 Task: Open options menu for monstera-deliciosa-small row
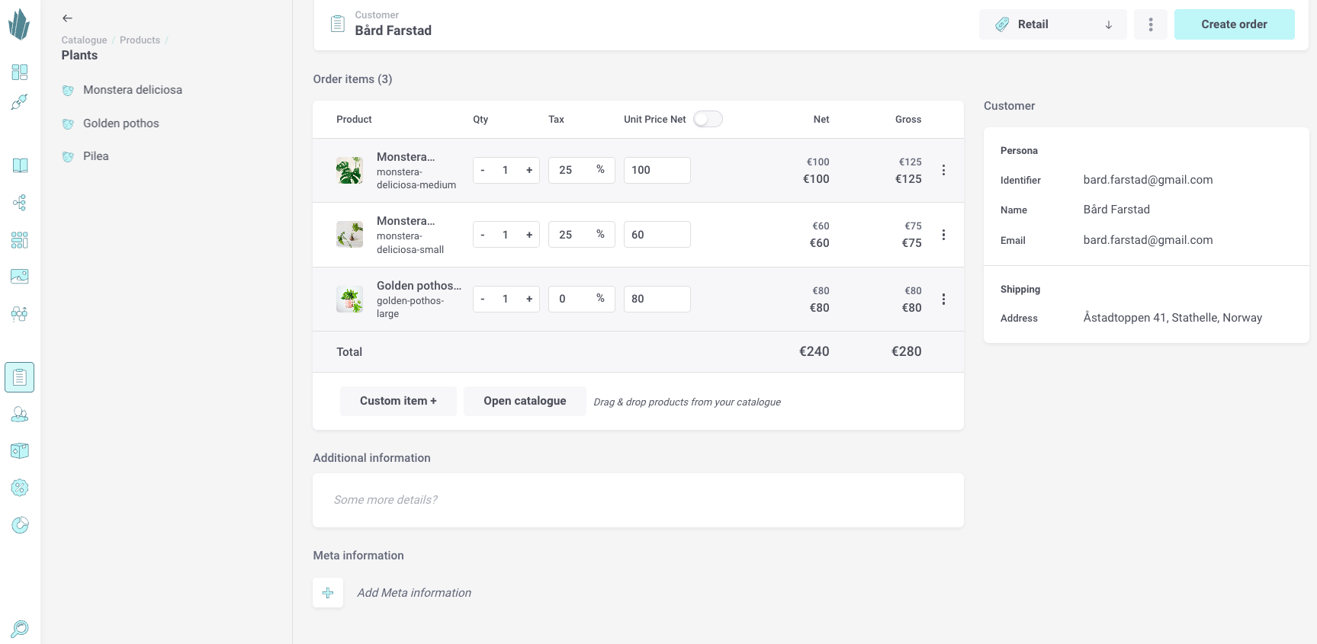coord(943,235)
